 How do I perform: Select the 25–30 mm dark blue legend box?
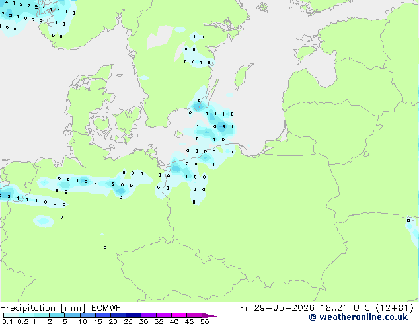click(x=133, y=315)
